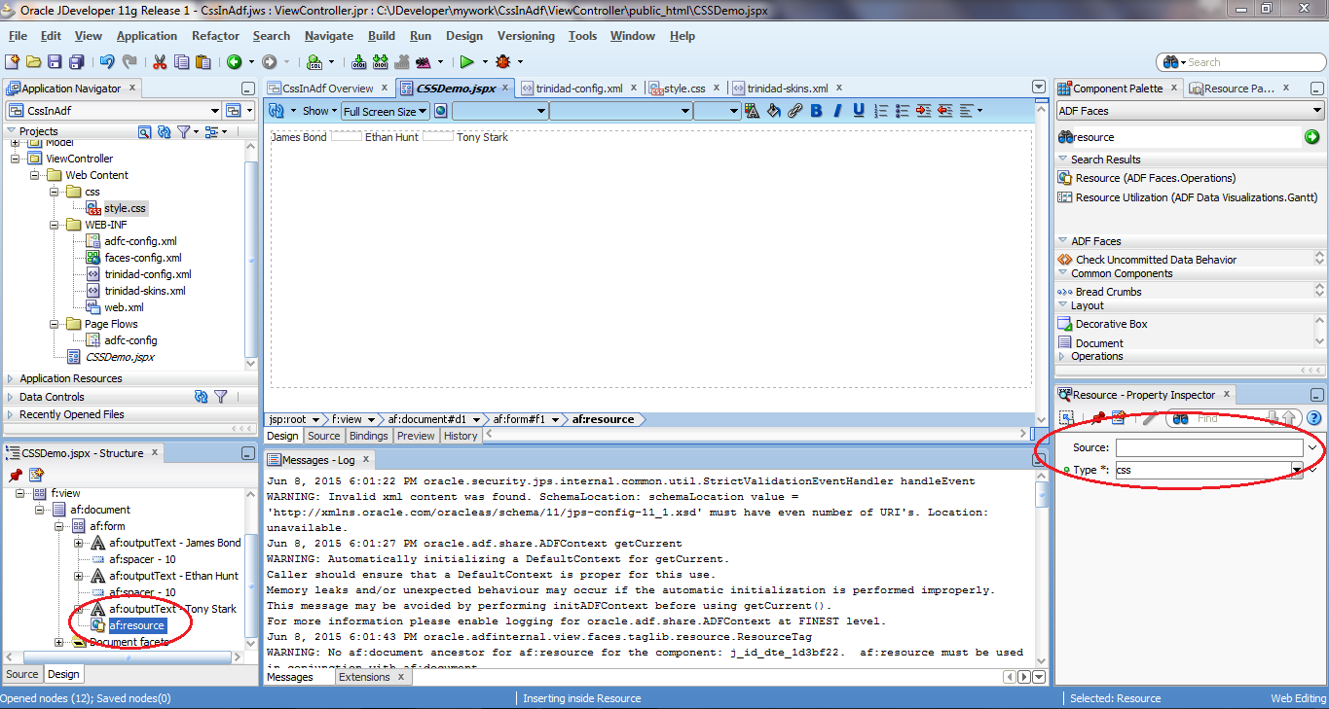
Task: Save the current file with Save icon
Action: pyautogui.click(x=55, y=61)
